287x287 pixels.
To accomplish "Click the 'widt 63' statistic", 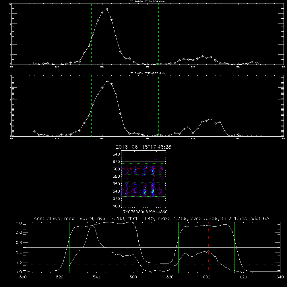I will pyautogui.click(x=260, y=218).
